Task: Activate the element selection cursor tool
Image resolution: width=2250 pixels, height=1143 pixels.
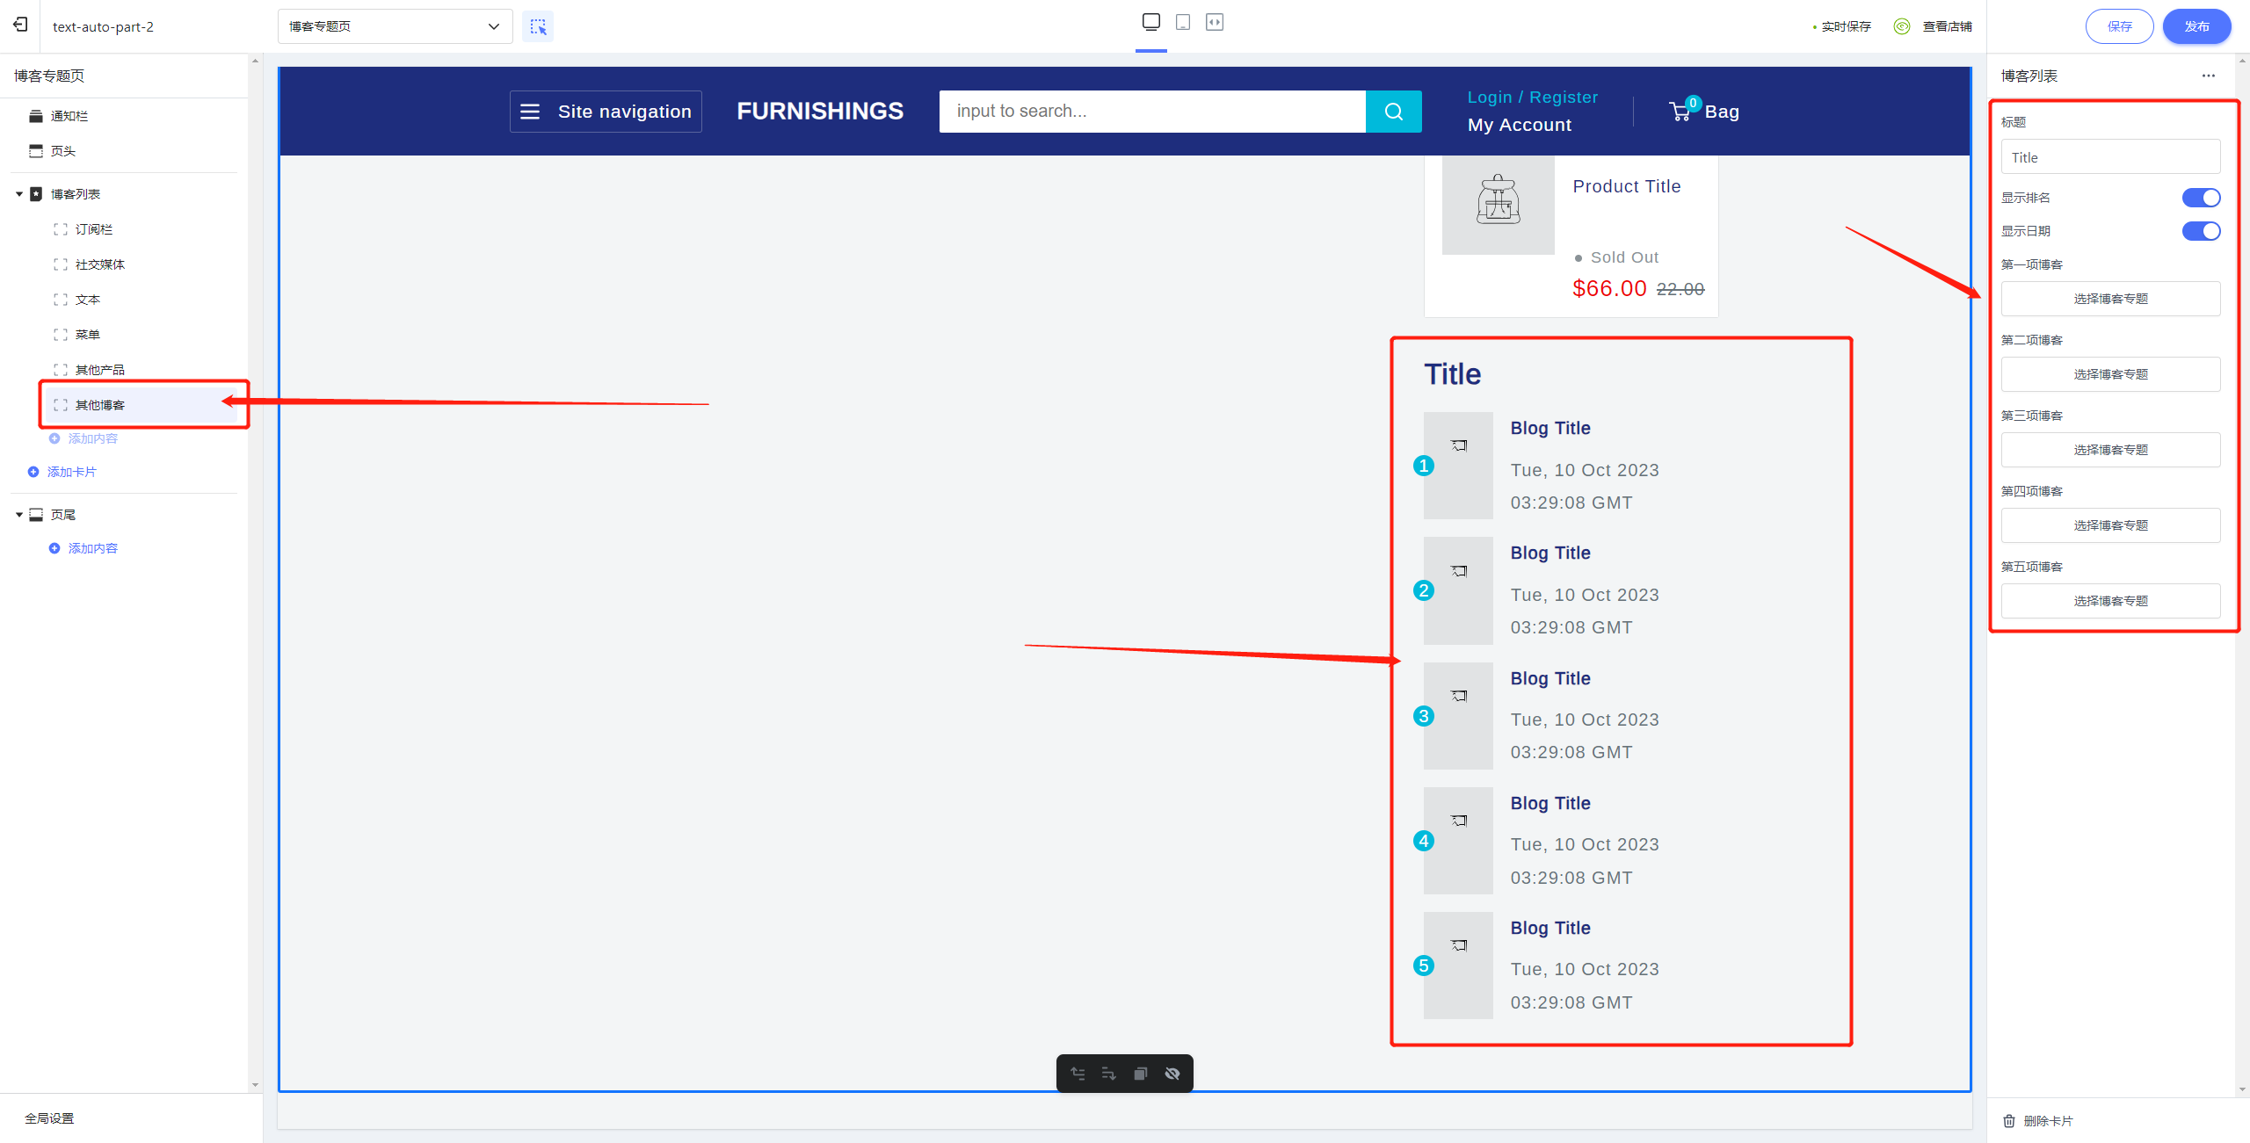Action: tap(538, 26)
